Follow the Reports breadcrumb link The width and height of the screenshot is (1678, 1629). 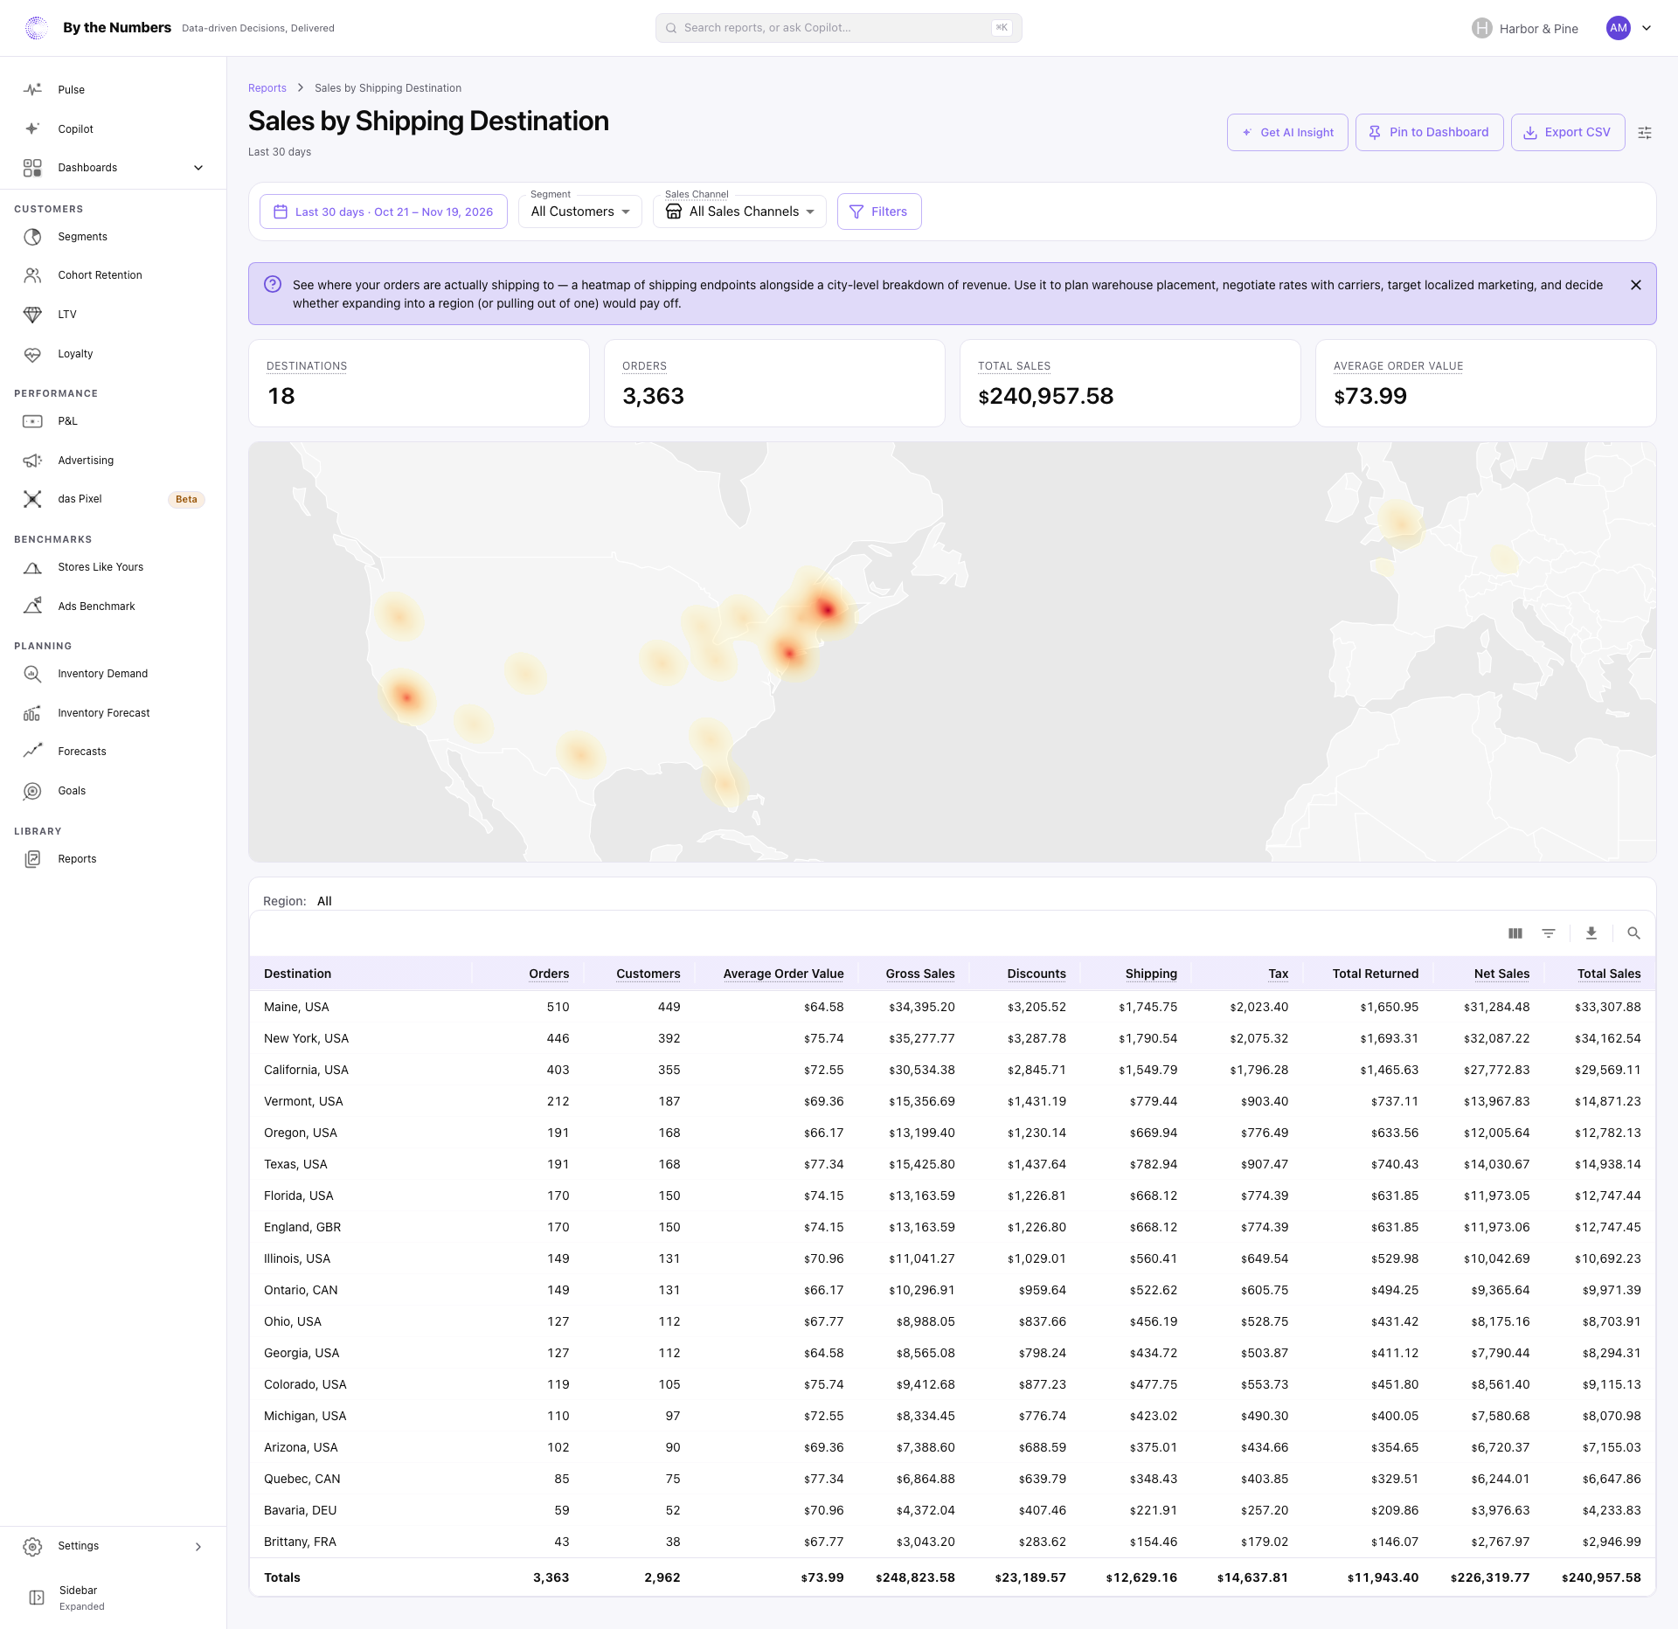[267, 88]
